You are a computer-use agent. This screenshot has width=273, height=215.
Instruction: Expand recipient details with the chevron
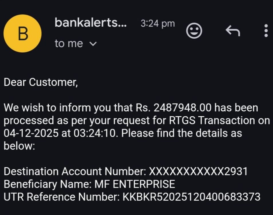click(x=93, y=44)
